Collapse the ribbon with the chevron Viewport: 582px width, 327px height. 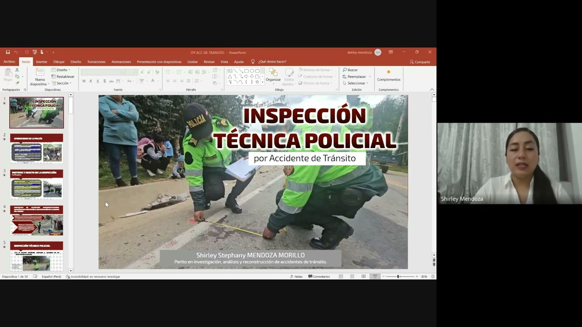click(431, 89)
